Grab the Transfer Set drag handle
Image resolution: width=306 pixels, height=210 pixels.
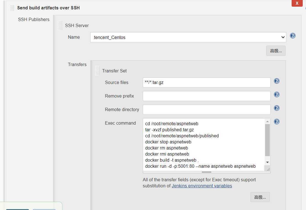[97, 71]
